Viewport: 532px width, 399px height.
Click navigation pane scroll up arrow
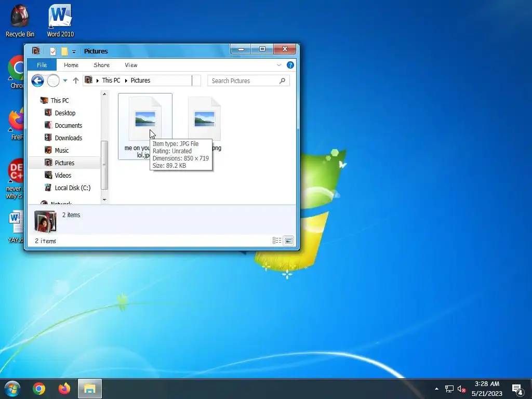pyautogui.click(x=104, y=94)
